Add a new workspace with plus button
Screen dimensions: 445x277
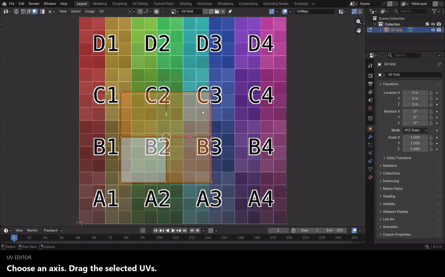[x=313, y=4]
